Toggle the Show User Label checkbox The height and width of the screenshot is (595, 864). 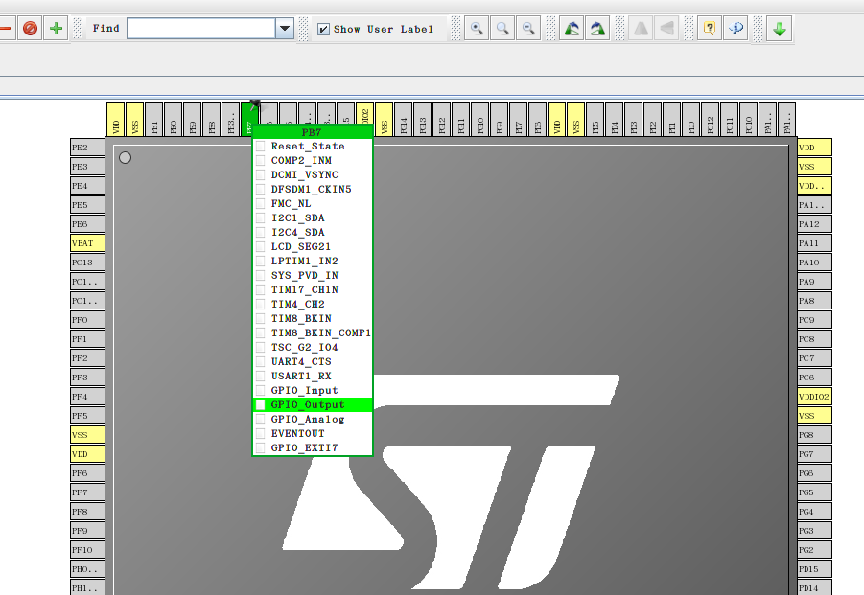324,29
